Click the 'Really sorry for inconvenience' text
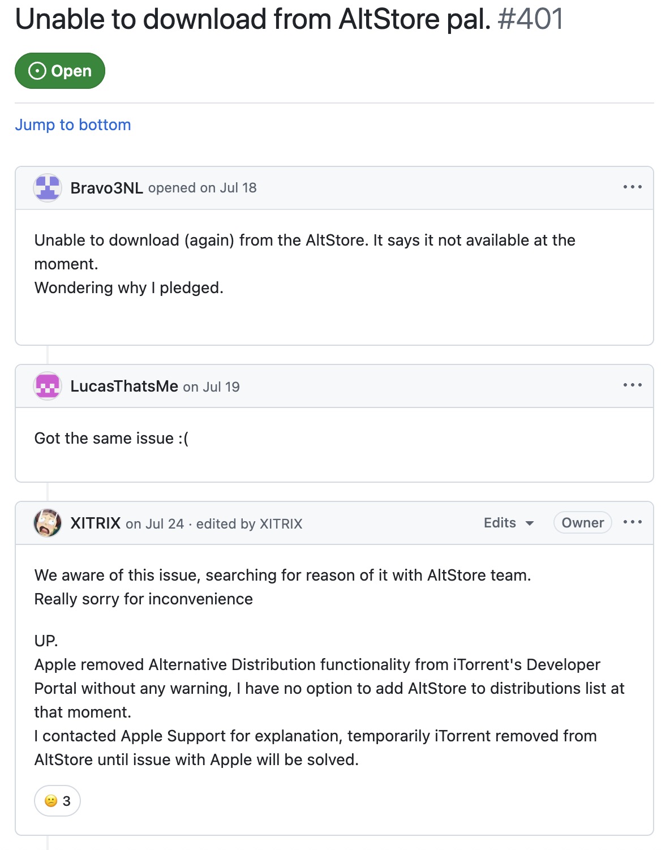This screenshot has width=670, height=850. 144,599
